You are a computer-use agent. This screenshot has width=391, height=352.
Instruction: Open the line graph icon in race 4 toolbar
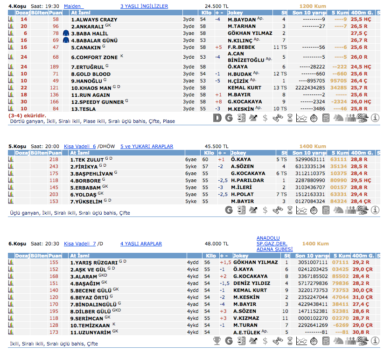302,118
